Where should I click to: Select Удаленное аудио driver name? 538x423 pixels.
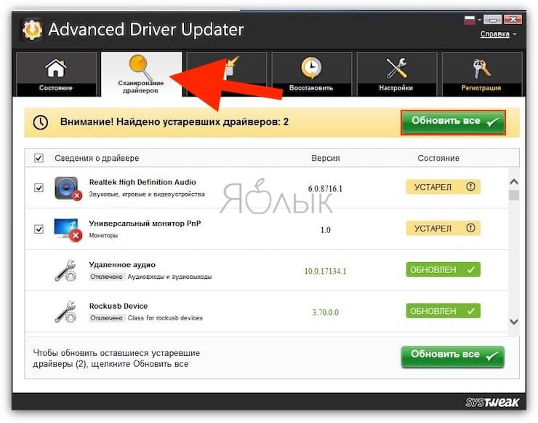(122, 265)
